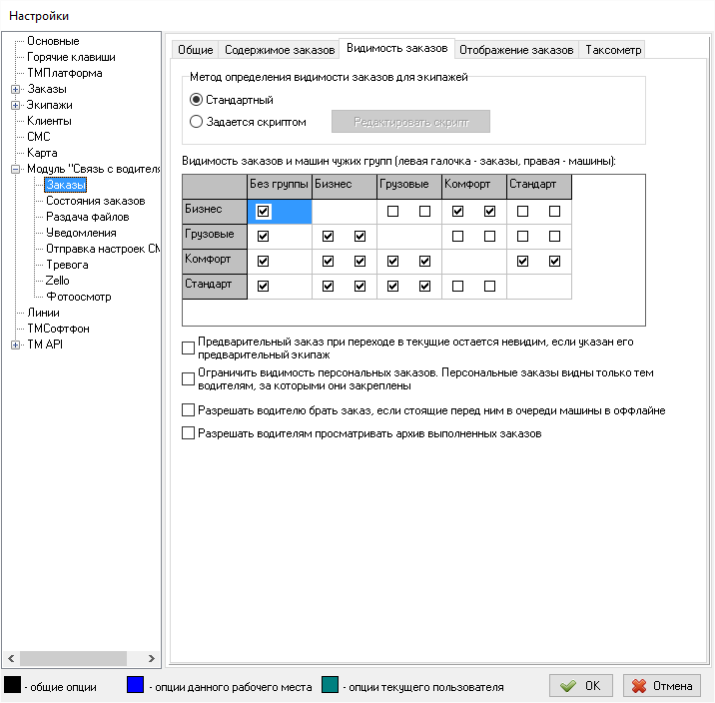This screenshot has height=703, width=715.
Task: Click the green checkmark OK button
Action: coord(581,686)
